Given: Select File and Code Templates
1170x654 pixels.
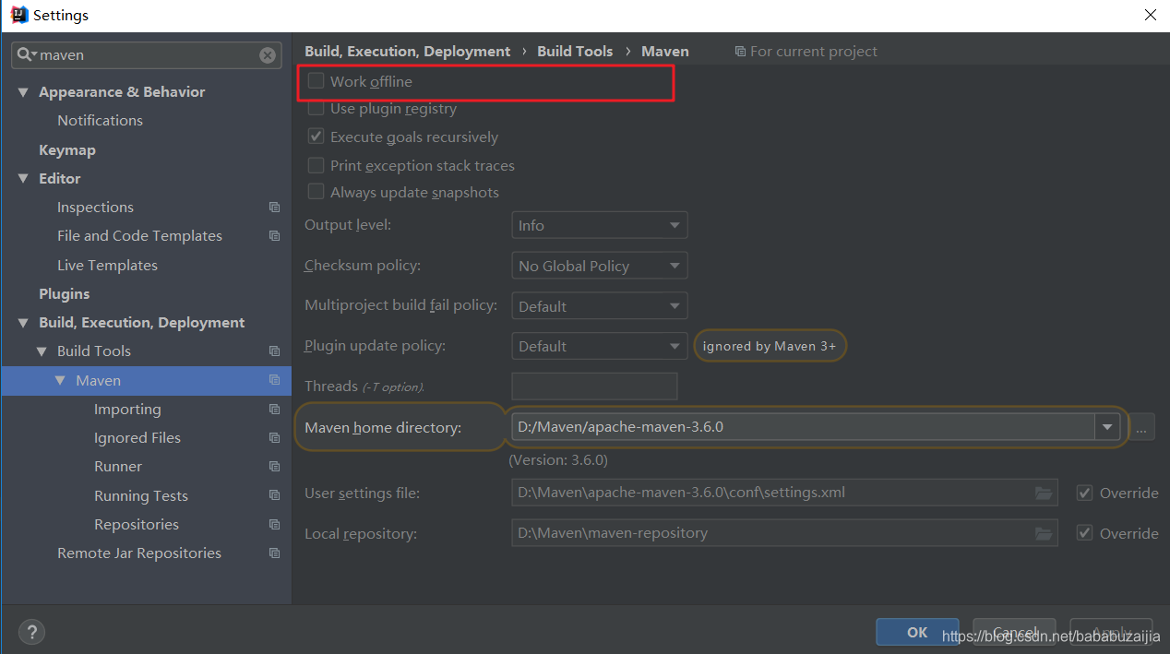Looking at the screenshot, I should [139, 236].
